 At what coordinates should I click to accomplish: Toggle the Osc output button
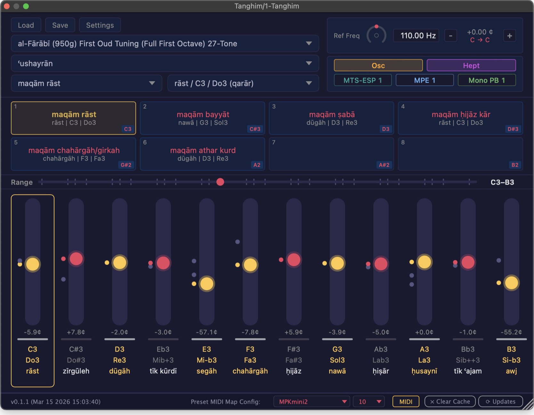(x=378, y=65)
